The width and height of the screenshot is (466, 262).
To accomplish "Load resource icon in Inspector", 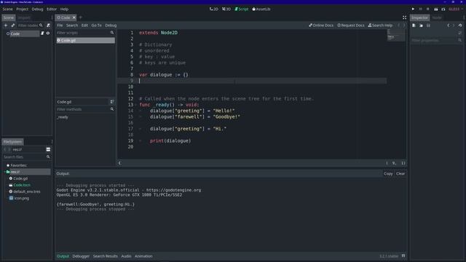I will coord(421,25).
